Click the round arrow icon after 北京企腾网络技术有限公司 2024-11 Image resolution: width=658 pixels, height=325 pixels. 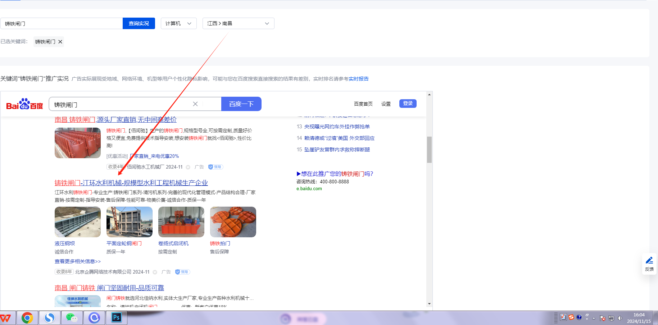point(155,272)
